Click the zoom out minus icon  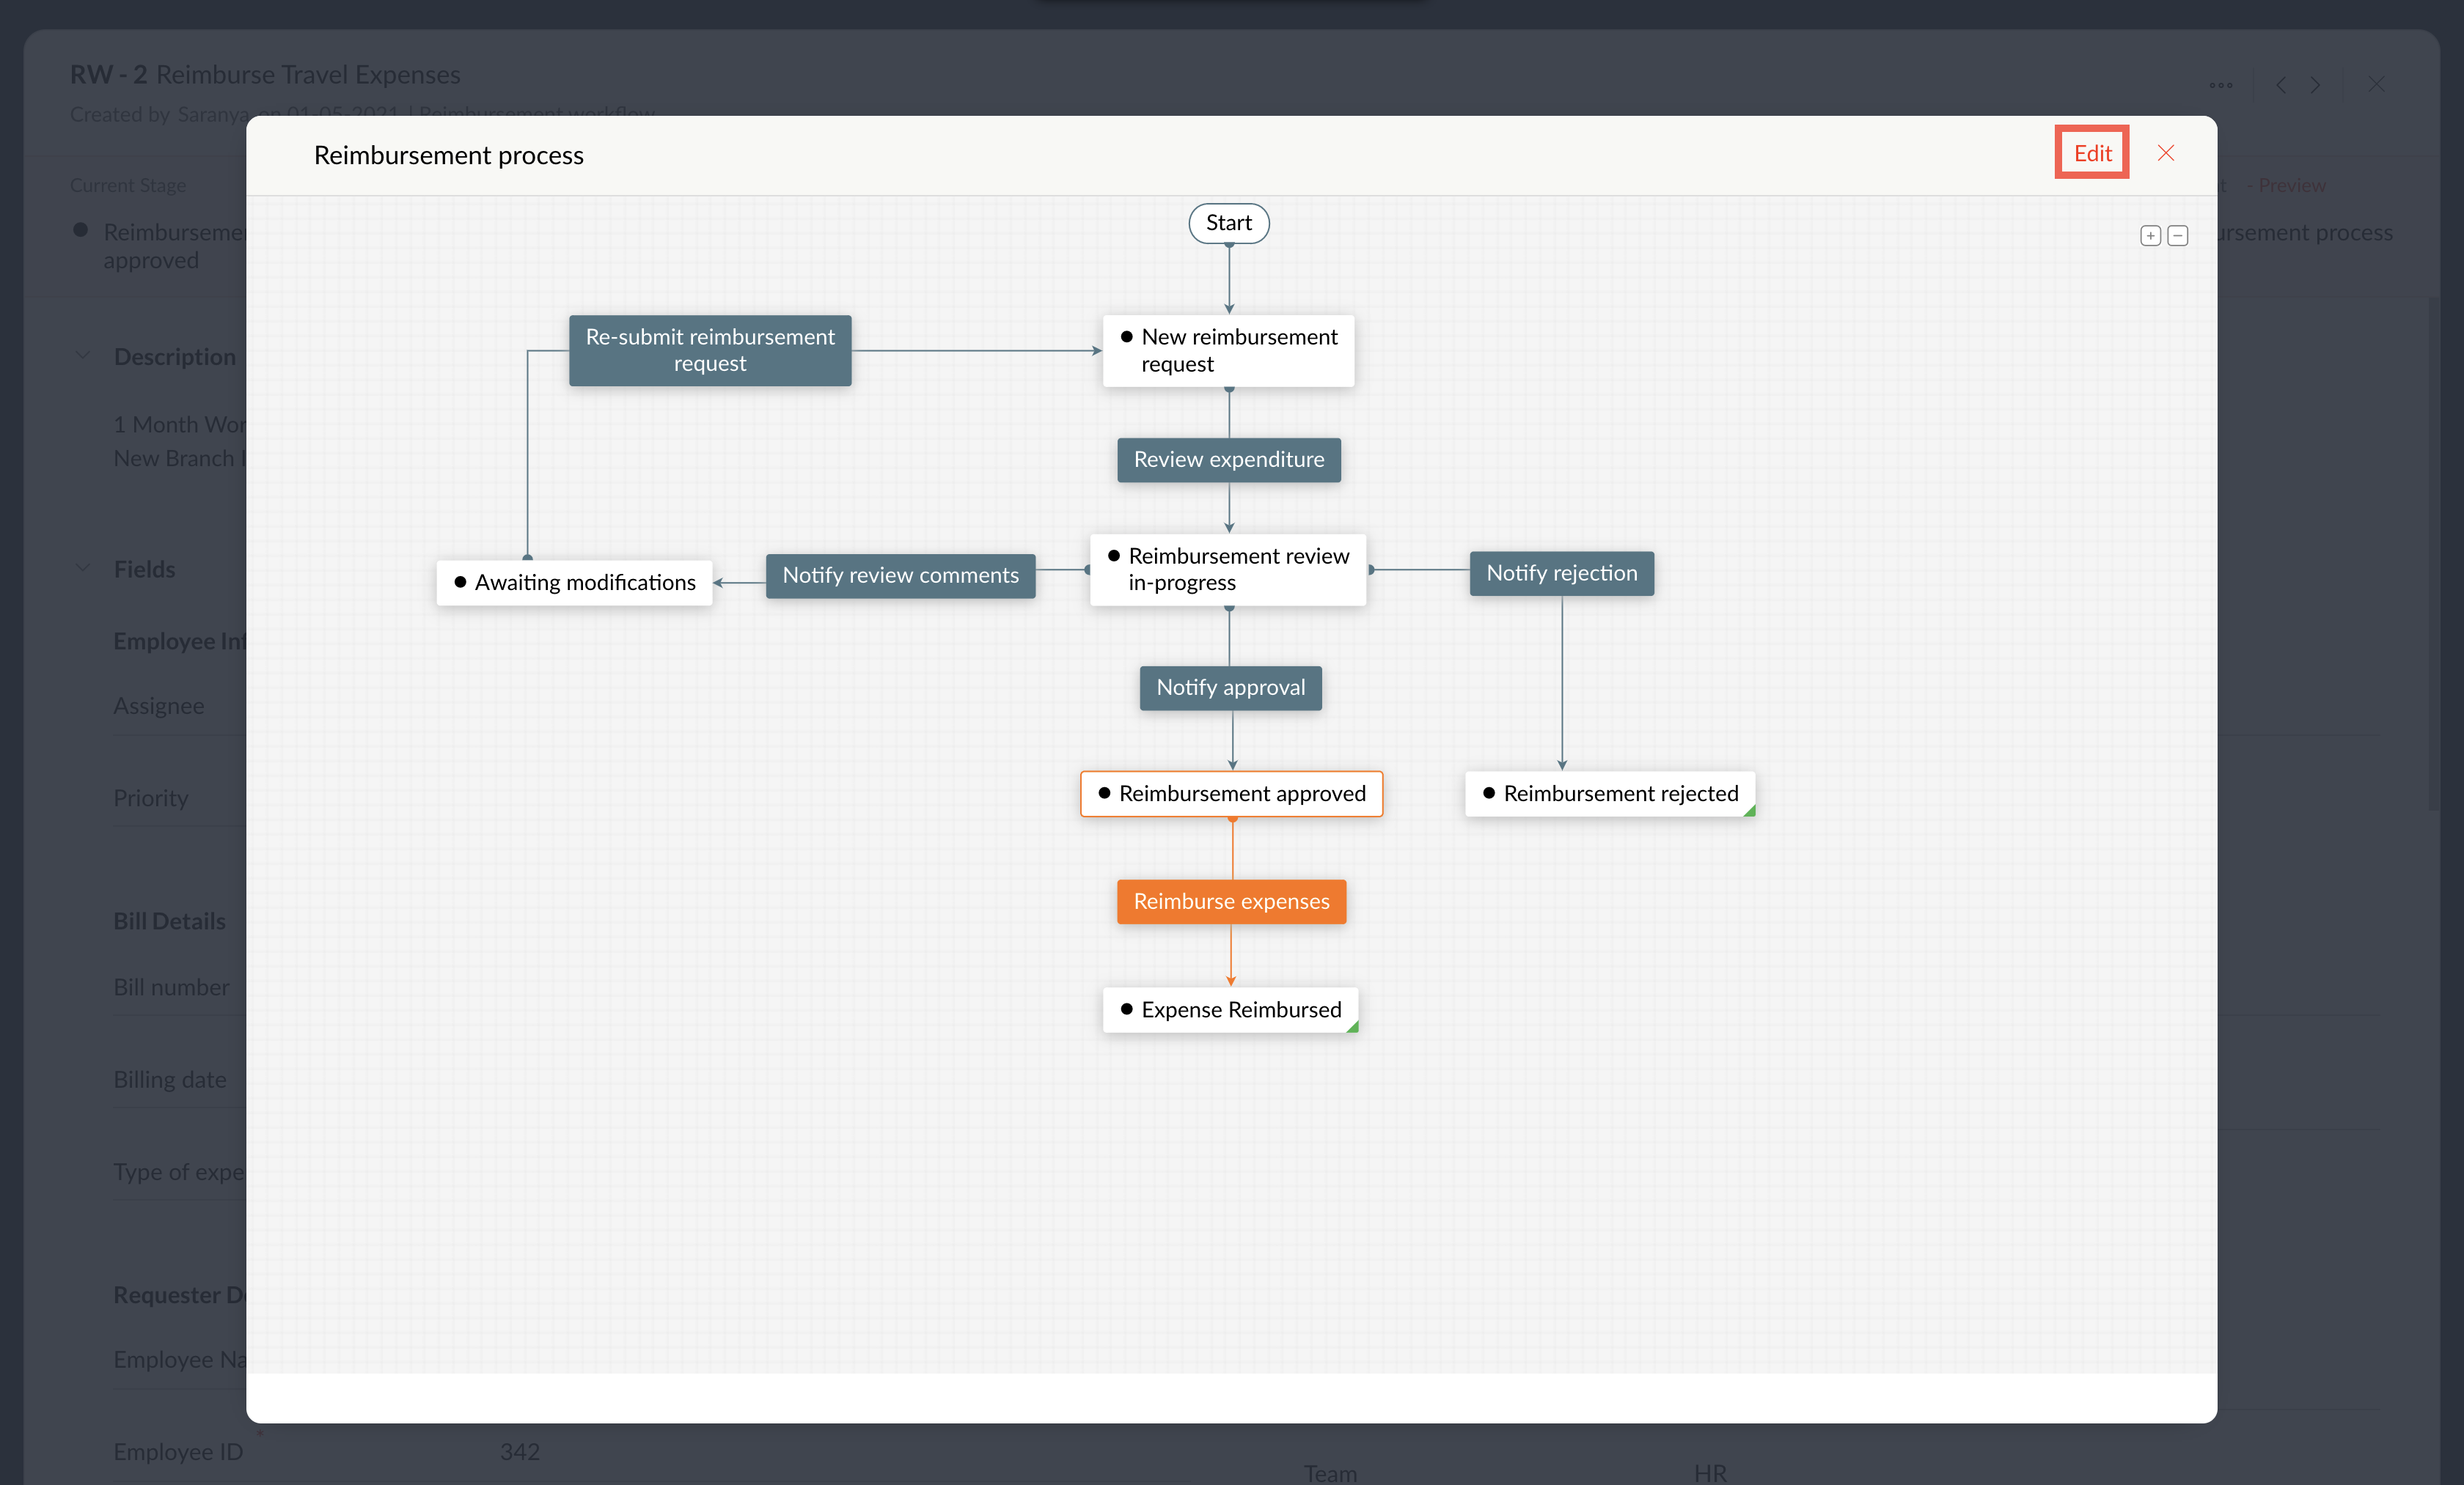tap(2177, 236)
